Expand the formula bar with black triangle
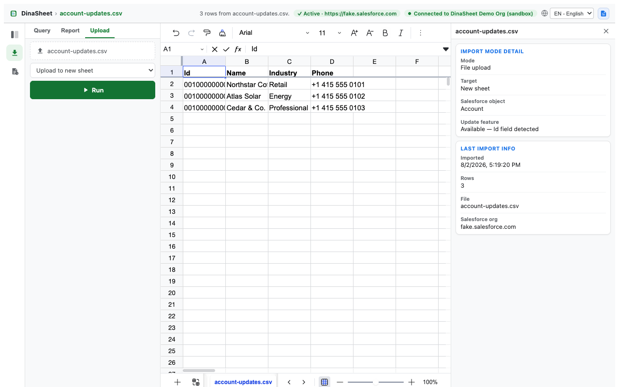619x387 pixels. pyautogui.click(x=446, y=49)
